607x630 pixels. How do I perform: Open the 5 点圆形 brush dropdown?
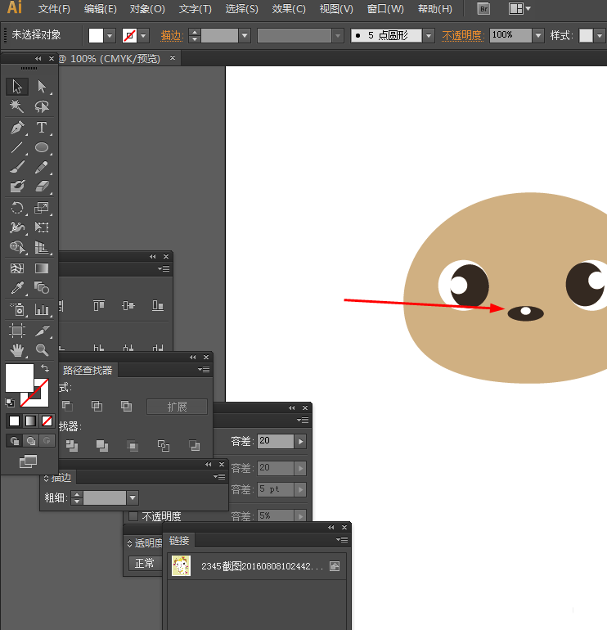click(x=429, y=36)
